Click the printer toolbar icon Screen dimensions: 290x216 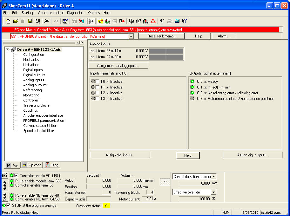pyautogui.click(x=170, y=21)
